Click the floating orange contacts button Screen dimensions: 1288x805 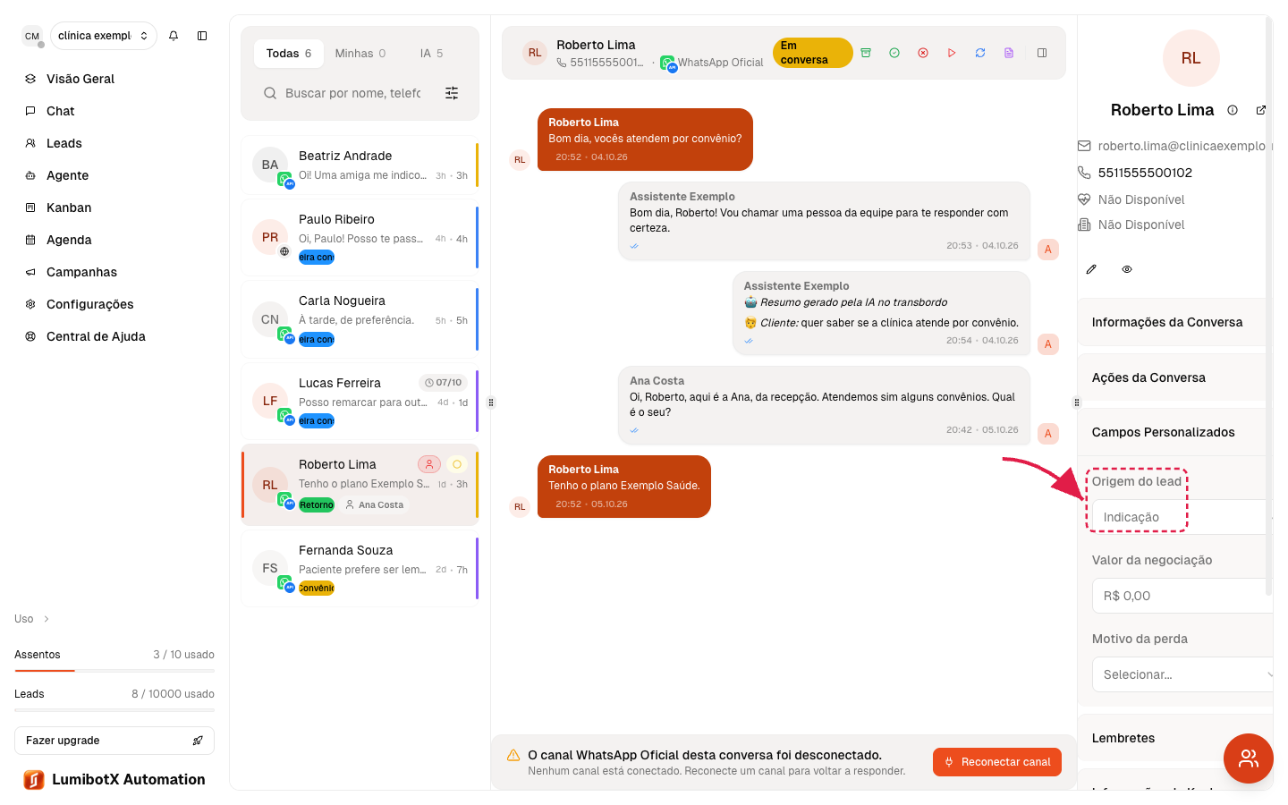click(1249, 758)
